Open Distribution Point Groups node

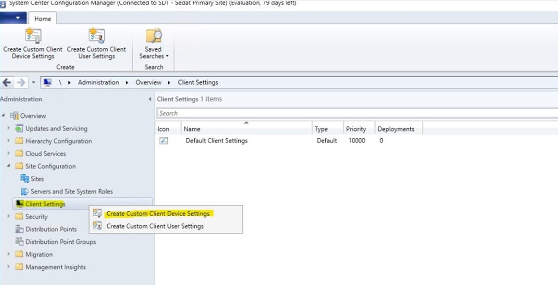tap(61, 242)
